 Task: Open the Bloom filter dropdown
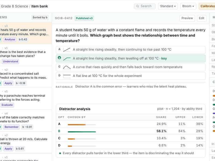188,6
